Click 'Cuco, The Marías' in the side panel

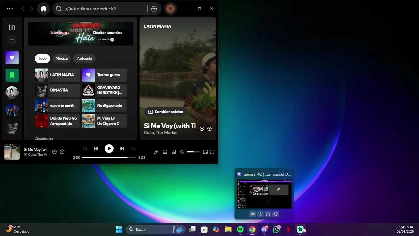[161, 133]
